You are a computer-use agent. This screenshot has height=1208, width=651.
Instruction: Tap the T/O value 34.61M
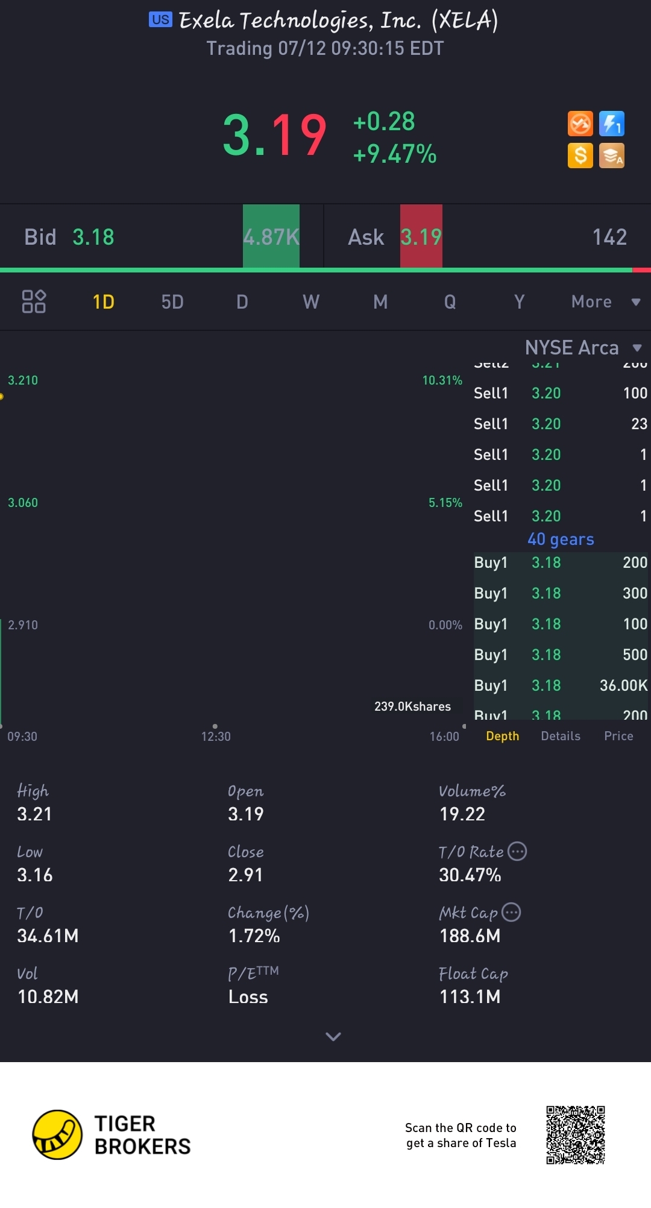(48, 936)
